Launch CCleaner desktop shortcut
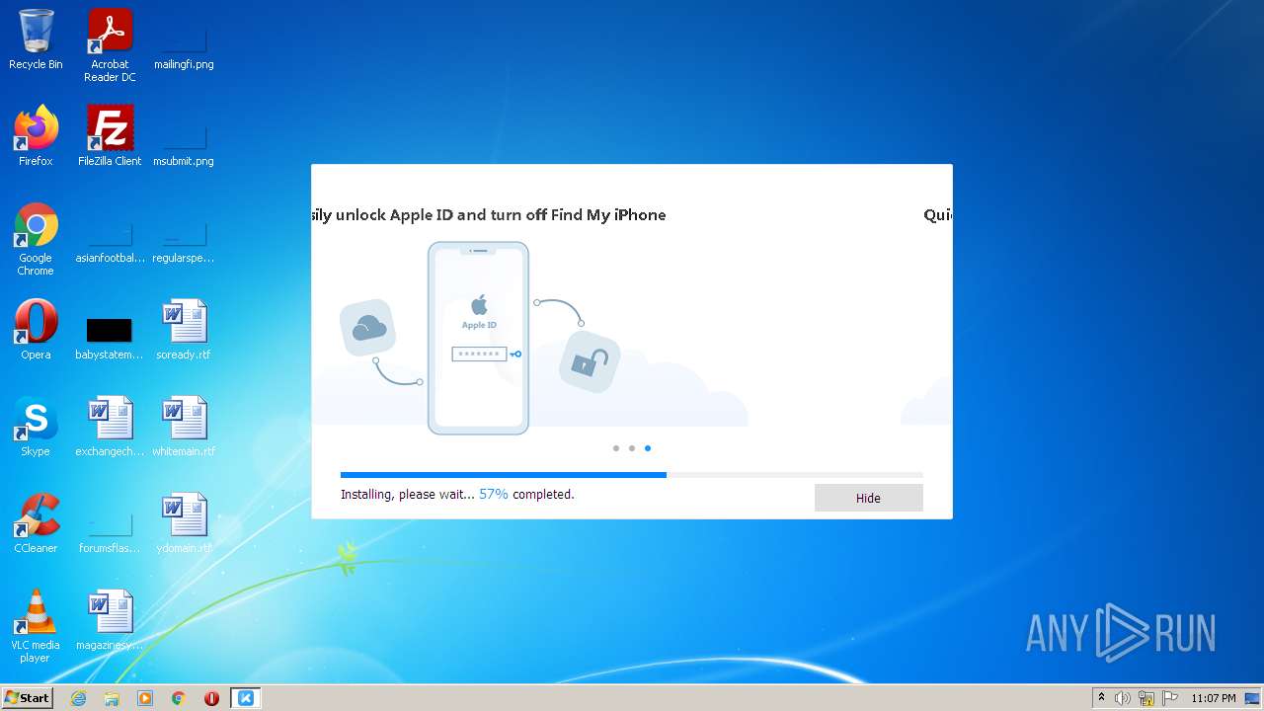This screenshot has width=1264, height=711. (36, 523)
